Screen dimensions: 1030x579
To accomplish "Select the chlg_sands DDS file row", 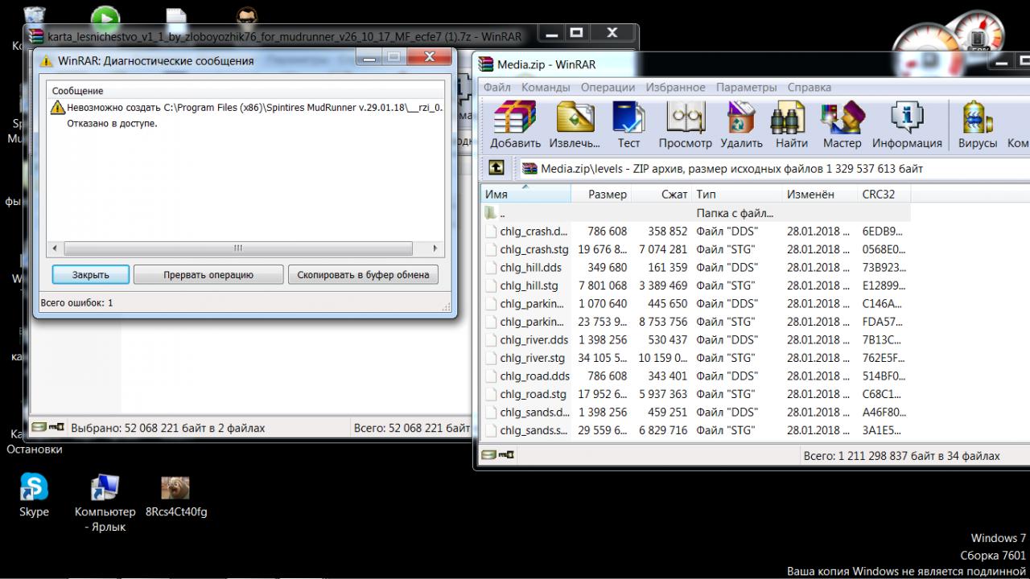I will 696,412.
